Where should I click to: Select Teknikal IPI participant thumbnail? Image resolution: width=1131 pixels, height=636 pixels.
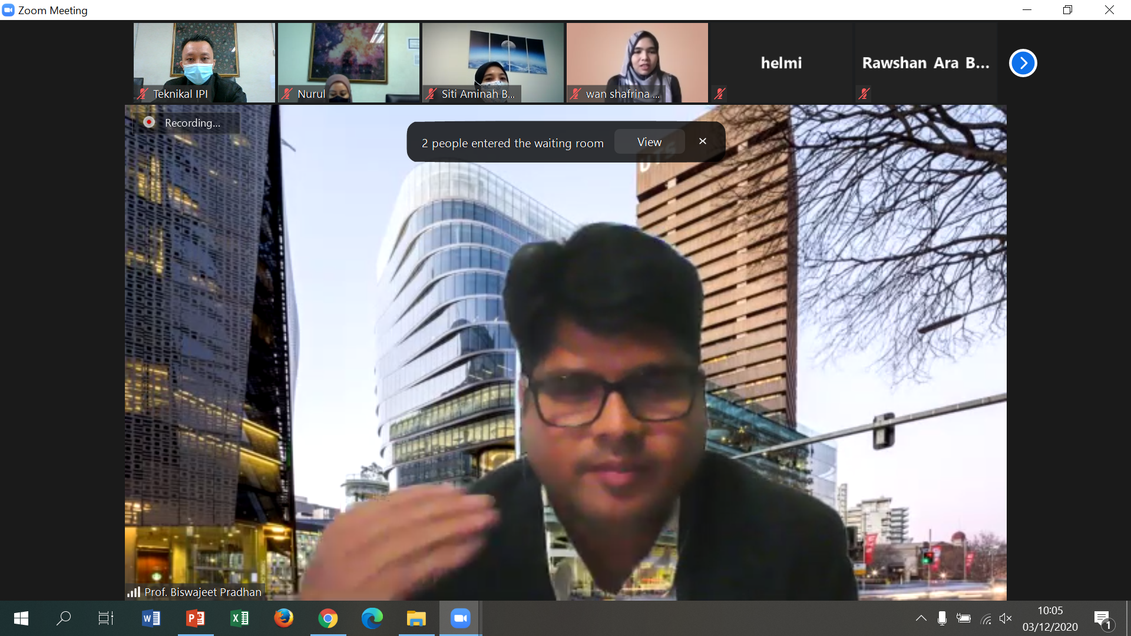204,62
